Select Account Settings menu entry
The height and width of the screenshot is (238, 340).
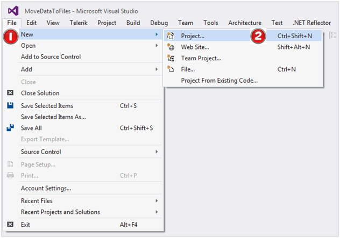(x=46, y=188)
